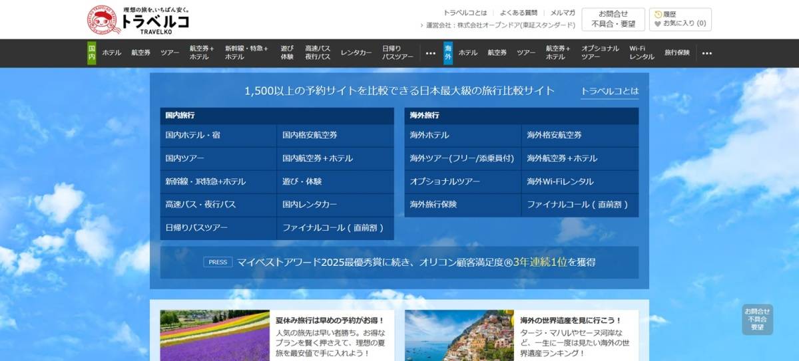
Task: Open 国内レンタカー panel link
Action: pos(336,205)
